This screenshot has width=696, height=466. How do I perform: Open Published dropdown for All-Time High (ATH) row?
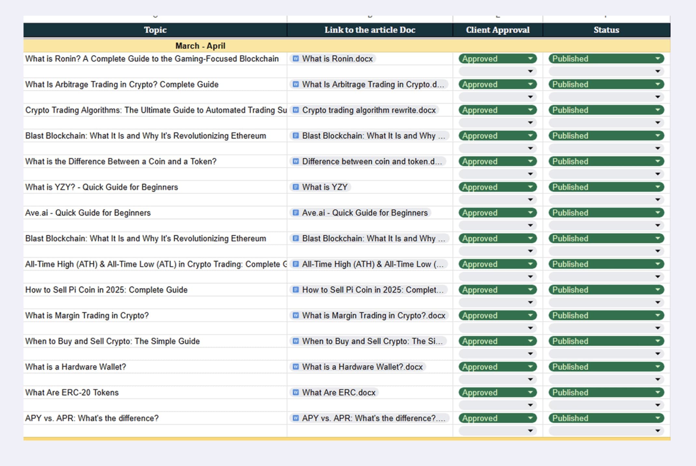(606, 264)
